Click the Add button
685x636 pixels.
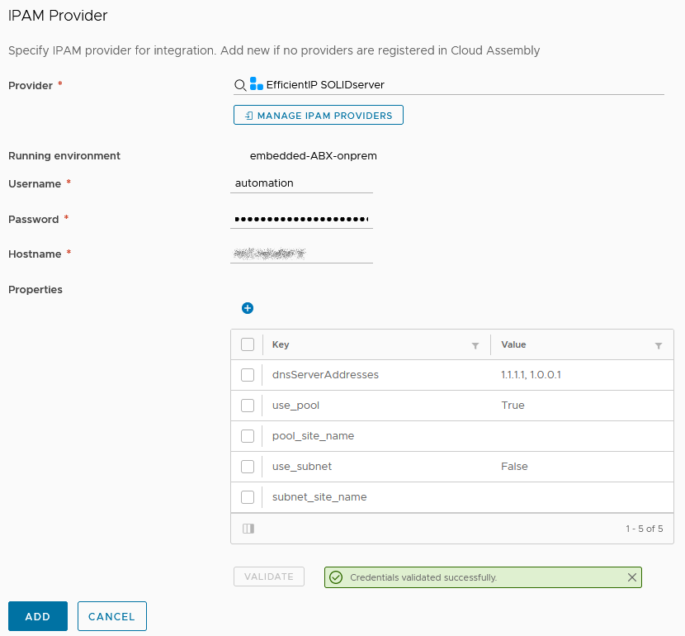coord(38,616)
